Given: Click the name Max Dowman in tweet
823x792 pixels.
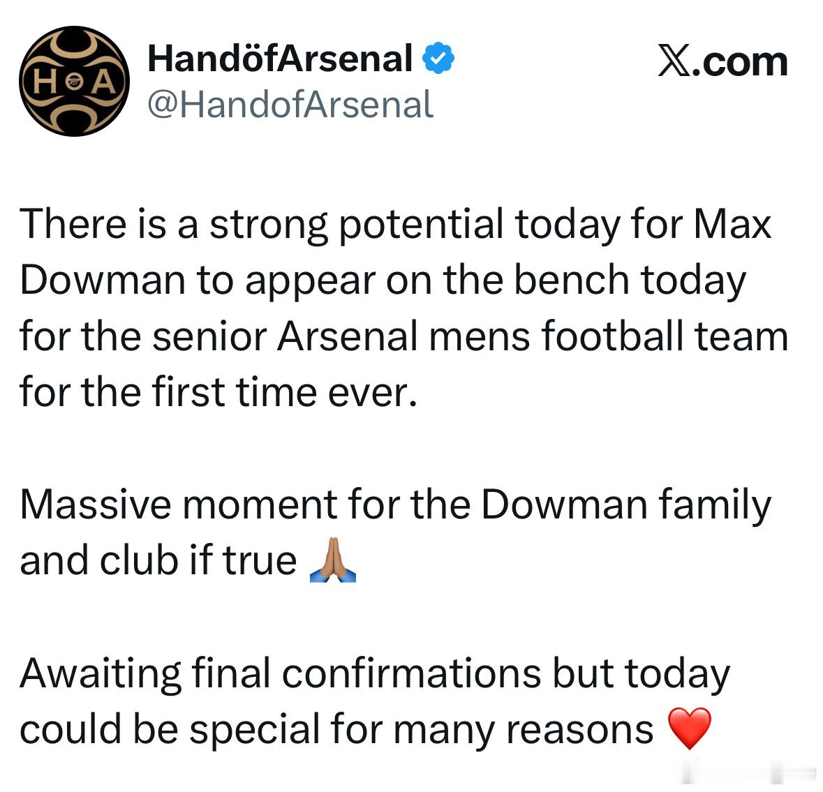Looking at the screenshot, I should pyautogui.click(x=396, y=252).
